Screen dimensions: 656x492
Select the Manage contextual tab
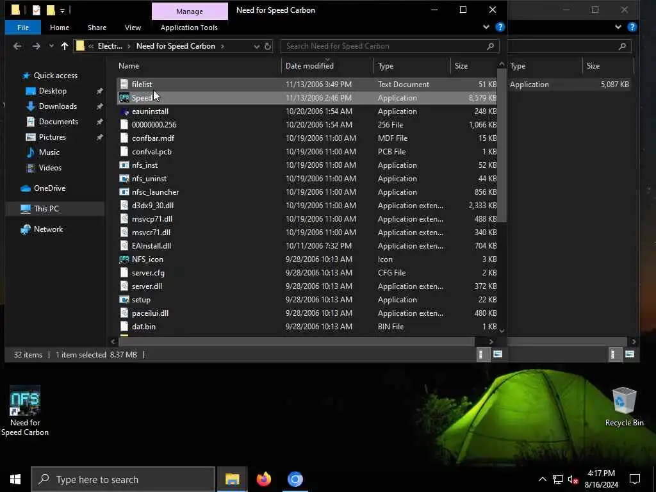pyautogui.click(x=190, y=12)
